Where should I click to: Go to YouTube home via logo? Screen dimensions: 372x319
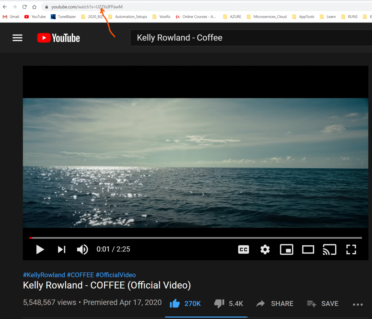(x=58, y=38)
